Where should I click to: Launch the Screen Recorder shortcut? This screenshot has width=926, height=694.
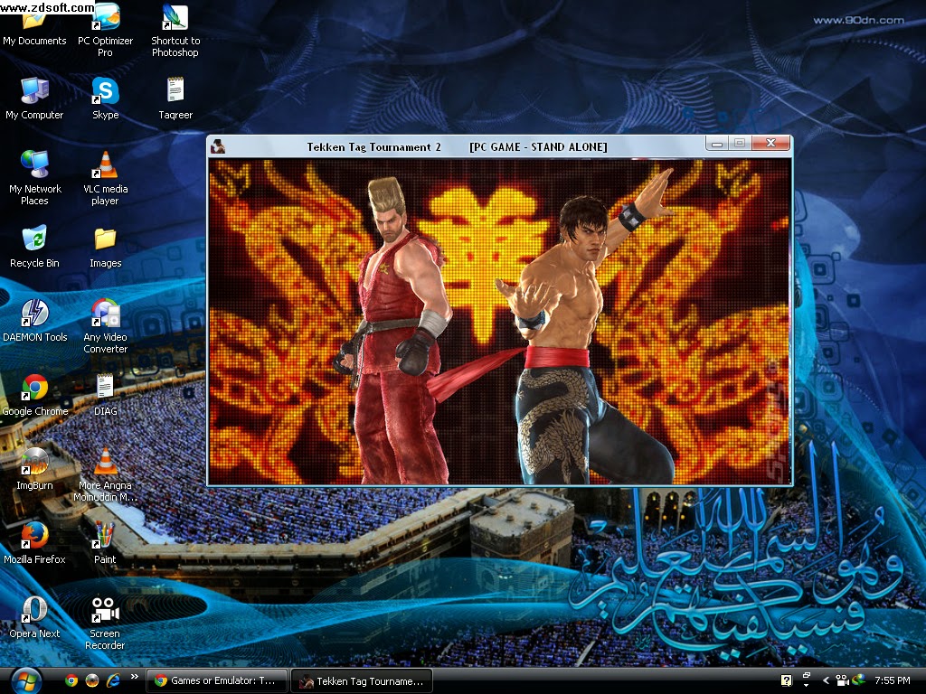tap(105, 622)
